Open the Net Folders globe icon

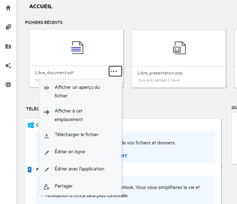(x=8, y=85)
